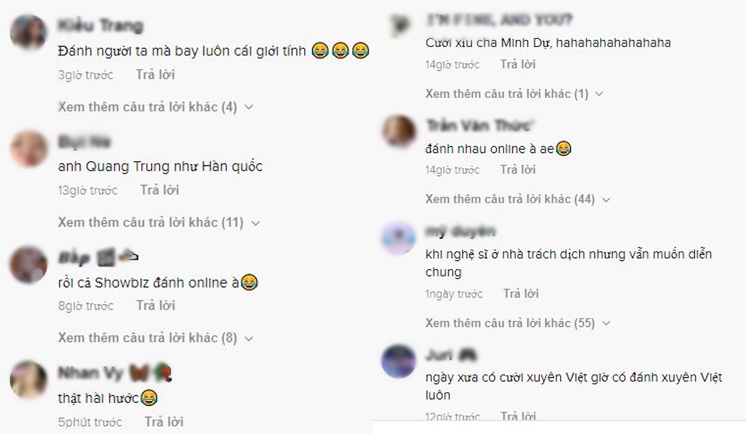Image resolution: width=746 pixels, height=435 pixels.
Task: Open avatar beside 'anh Quang Trung như Hàn quốc'
Action: 29,149
